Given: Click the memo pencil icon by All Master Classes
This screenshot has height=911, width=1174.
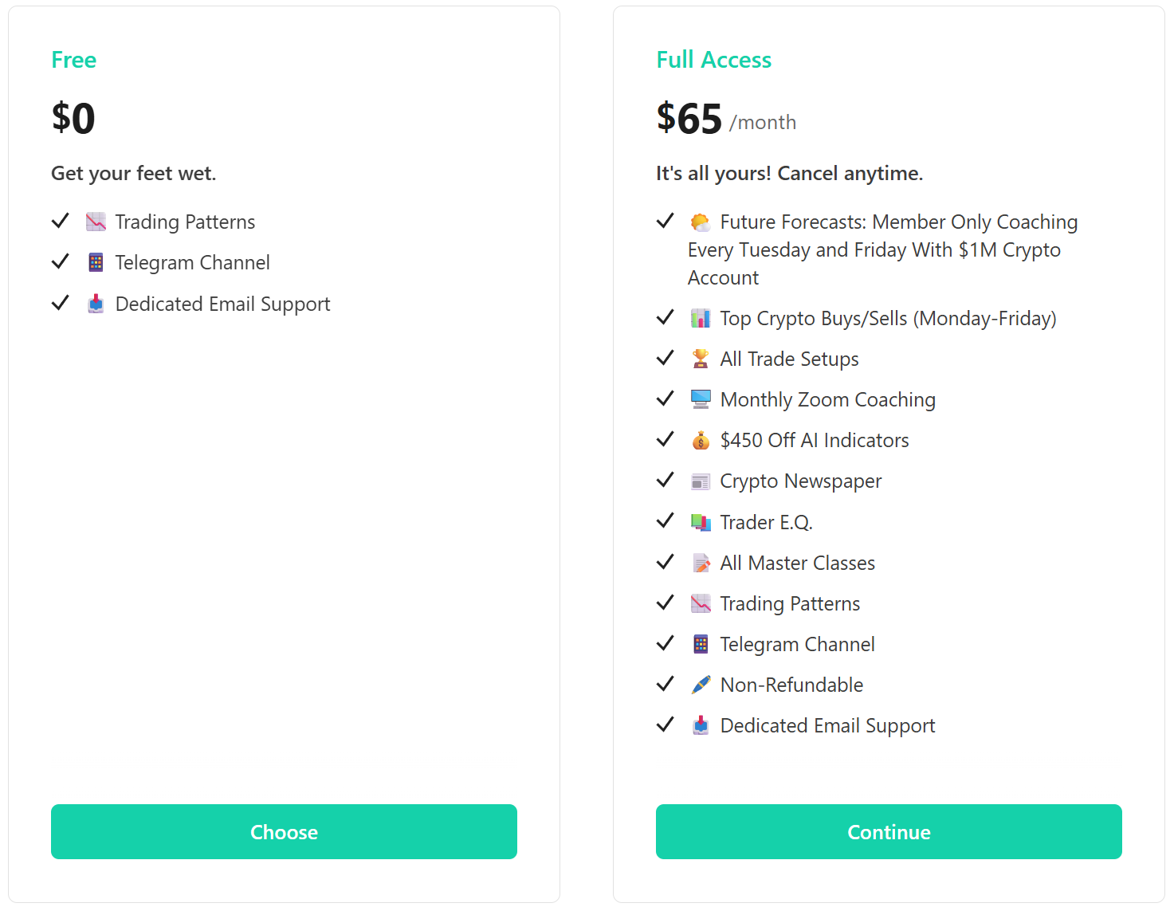Looking at the screenshot, I should pos(701,563).
